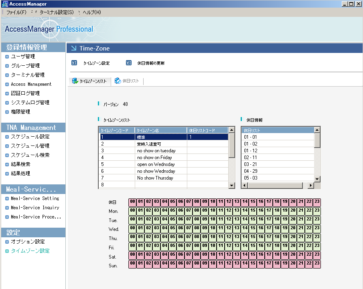Select timezone row '常時入退室可'

[163, 144]
